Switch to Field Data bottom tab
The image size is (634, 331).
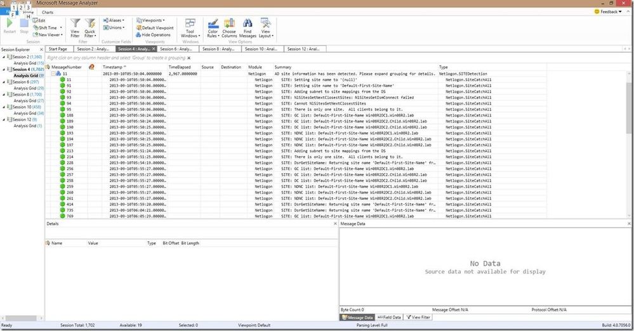(x=389, y=317)
